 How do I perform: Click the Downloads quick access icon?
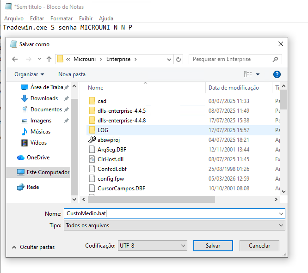(x=25, y=98)
